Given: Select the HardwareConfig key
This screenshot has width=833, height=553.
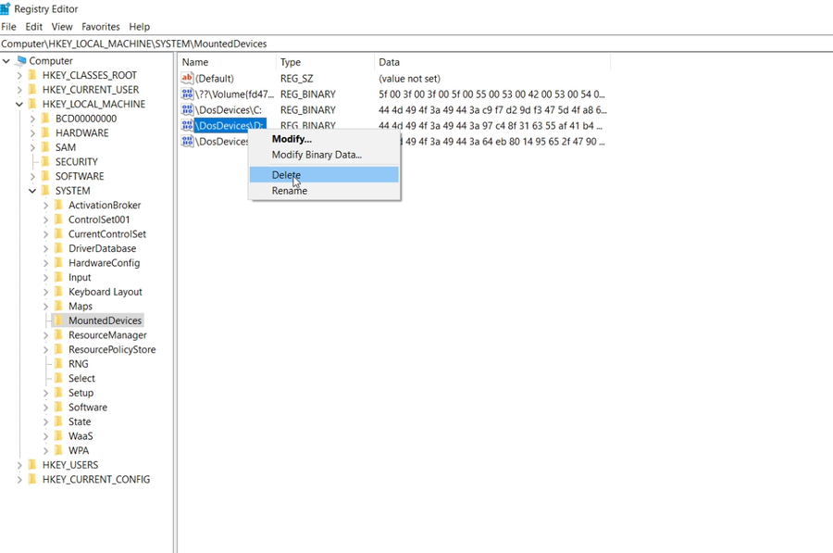Looking at the screenshot, I should click(104, 263).
